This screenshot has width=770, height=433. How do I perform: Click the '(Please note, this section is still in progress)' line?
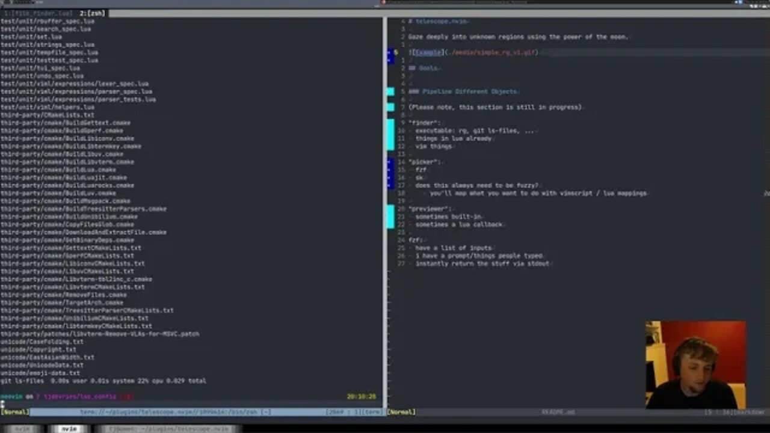[x=495, y=107]
